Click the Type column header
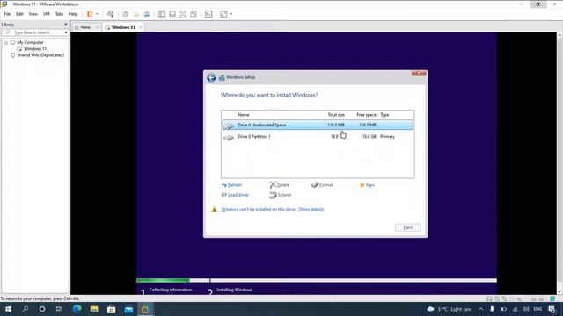Image resolution: width=563 pixels, height=316 pixels. 384,115
